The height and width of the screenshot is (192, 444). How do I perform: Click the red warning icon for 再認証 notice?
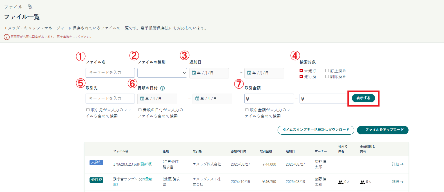(6, 37)
